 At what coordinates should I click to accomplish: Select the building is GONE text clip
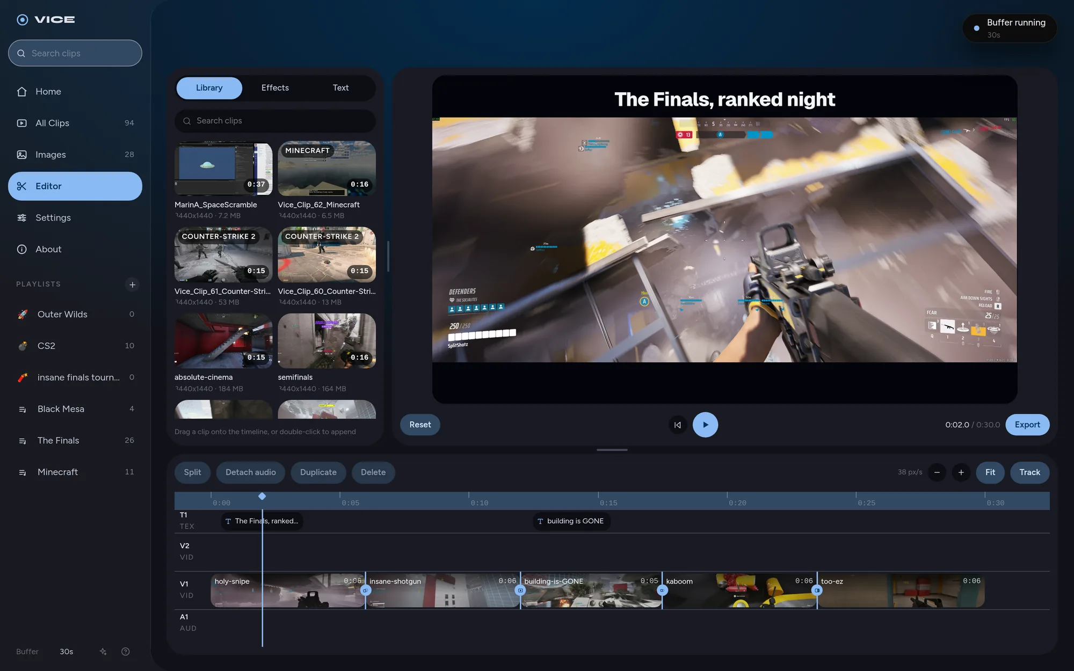[571, 521]
